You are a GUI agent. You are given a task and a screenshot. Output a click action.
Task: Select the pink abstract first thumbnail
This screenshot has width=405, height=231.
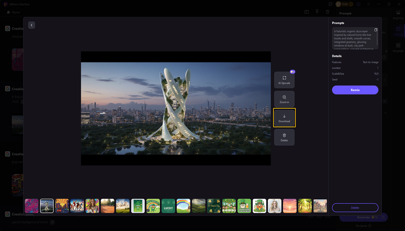(x=32, y=206)
